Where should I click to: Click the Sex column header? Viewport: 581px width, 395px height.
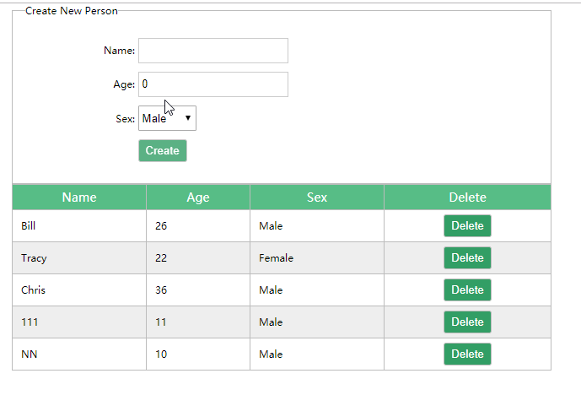click(317, 197)
